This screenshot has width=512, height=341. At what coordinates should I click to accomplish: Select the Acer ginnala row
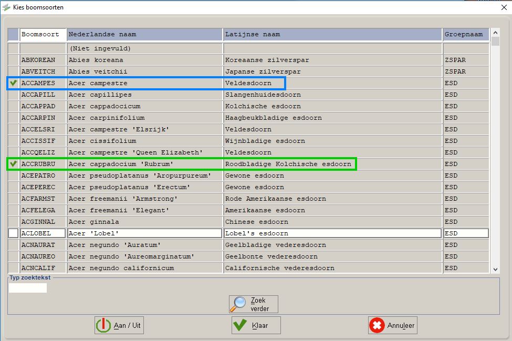point(144,222)
